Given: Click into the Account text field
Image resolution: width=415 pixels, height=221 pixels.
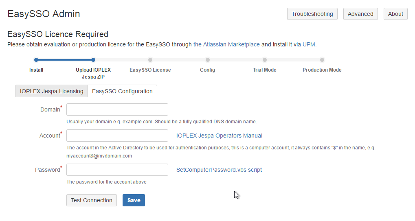Looking at the screenshot, I should click(x=117, y=136).
